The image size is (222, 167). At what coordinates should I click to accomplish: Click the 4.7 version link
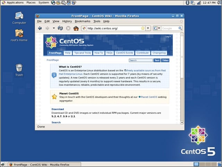coord(59,116)
